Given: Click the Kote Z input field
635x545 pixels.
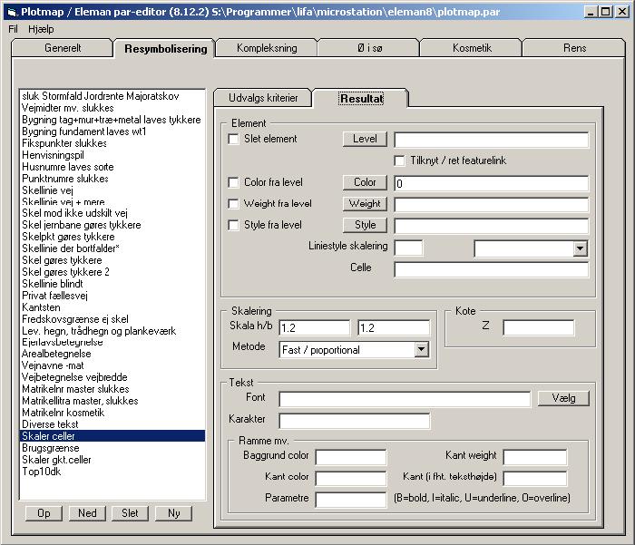Looking at the screenshot, I should pos(539,327).
